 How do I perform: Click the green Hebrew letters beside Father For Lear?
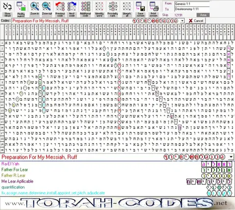point(217,170)
